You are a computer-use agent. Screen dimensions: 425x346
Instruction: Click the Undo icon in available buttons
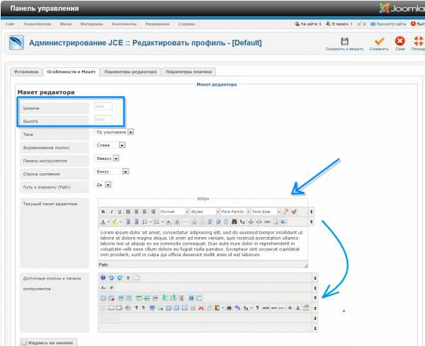pos(111,277)
